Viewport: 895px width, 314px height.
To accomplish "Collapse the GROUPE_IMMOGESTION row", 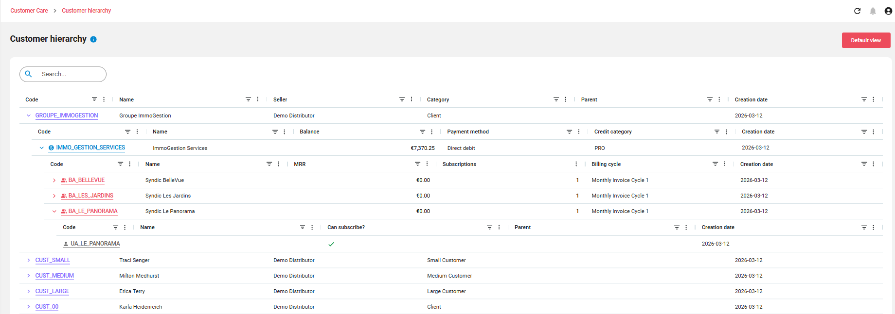I will tap(29, 116).
